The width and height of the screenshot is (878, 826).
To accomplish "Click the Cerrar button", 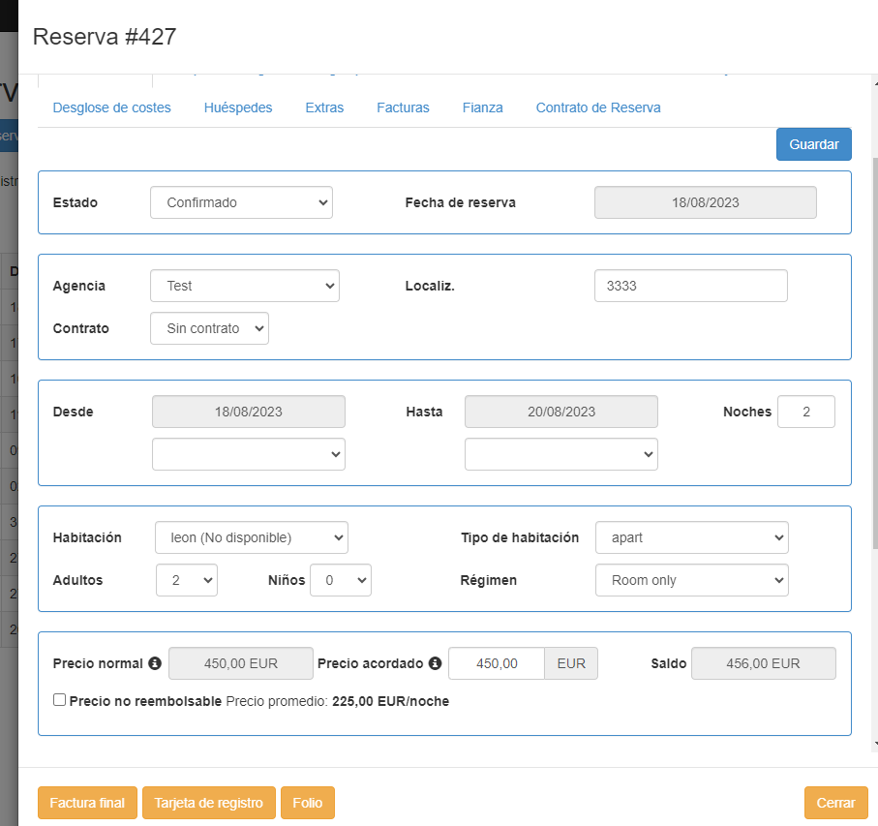I will coord(836,803).
